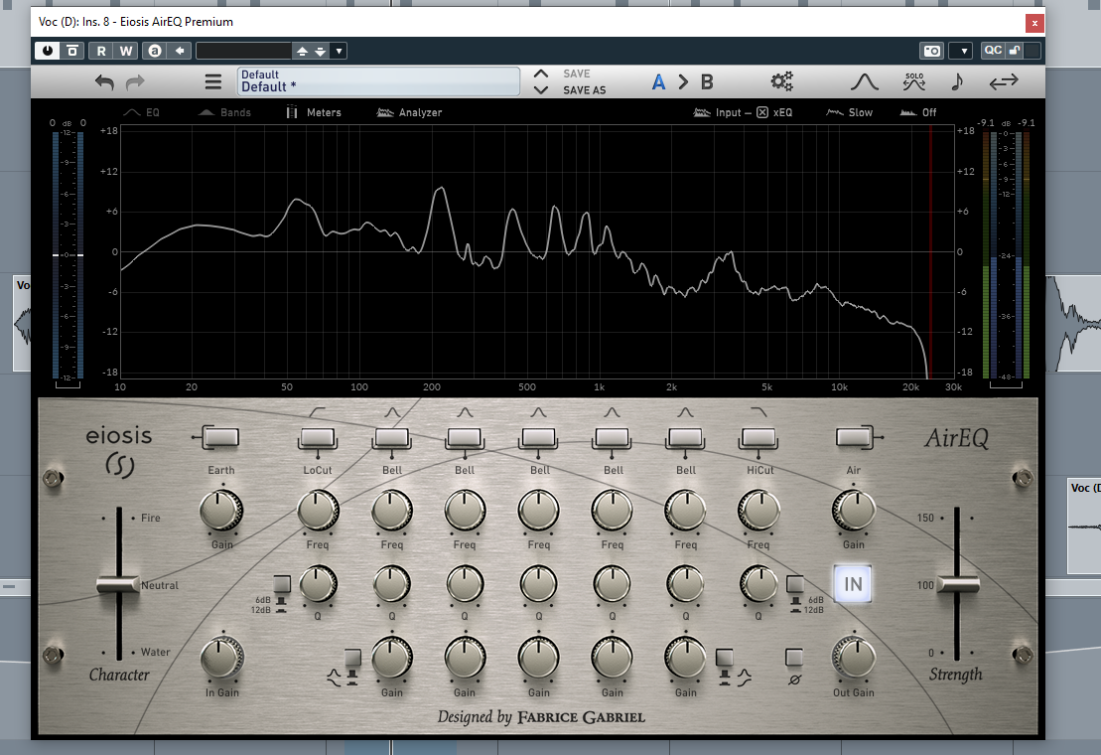Click the Strength slider handle
Viewport: 1101px width, 755px height.
957,583
